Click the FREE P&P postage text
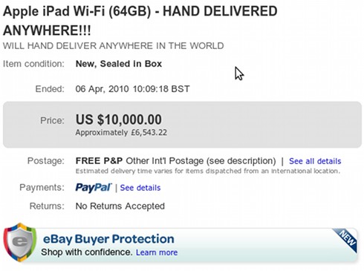The height and width of the screenshot is (271, 364). click(x=99, y=161)
